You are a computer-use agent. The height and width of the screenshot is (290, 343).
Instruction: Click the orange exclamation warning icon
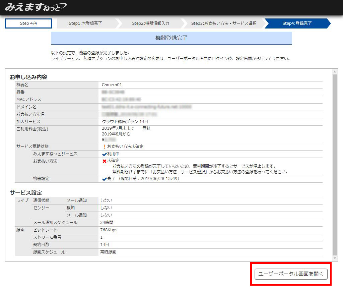[104, 147]
